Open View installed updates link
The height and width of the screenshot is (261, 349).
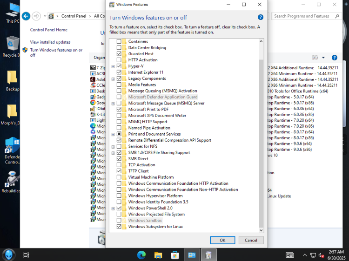[50, 42]
